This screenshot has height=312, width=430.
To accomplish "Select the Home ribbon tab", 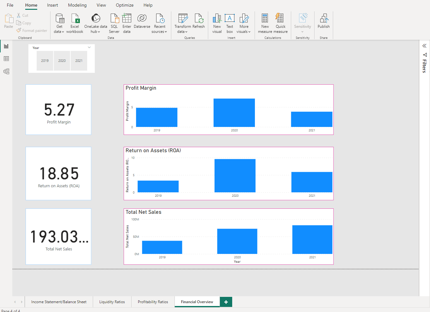I will [31, 5].
